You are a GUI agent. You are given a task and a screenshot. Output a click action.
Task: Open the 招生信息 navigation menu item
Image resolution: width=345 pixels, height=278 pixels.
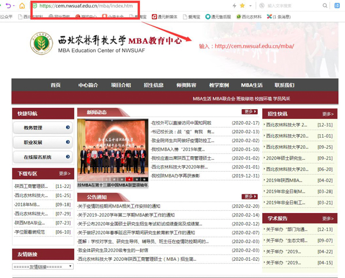154,85
